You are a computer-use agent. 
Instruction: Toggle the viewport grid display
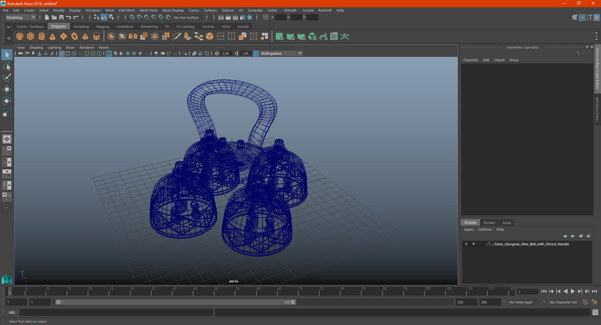(62, 53)
